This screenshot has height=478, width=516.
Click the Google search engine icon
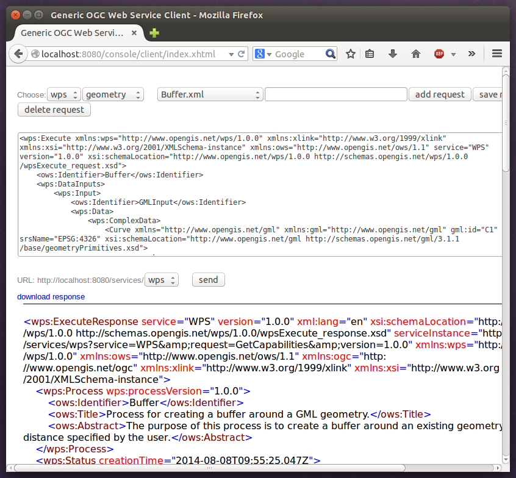[x=260, y=54]
